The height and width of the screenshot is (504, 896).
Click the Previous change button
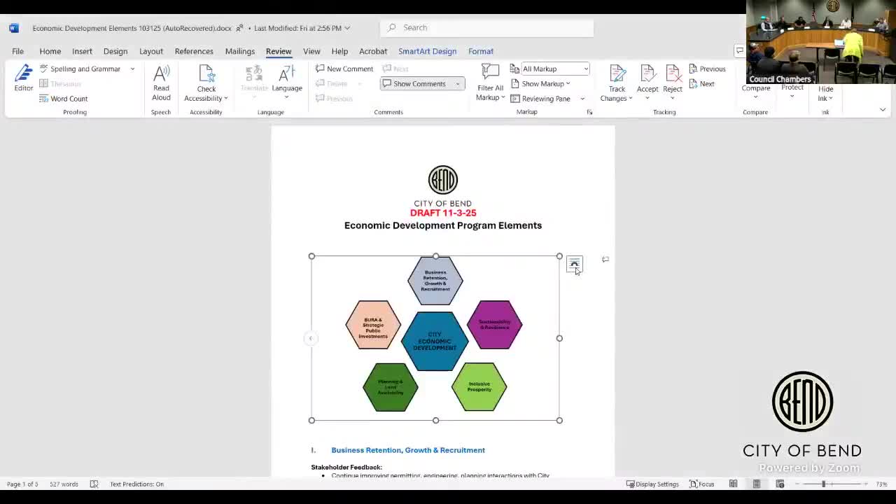708,69
